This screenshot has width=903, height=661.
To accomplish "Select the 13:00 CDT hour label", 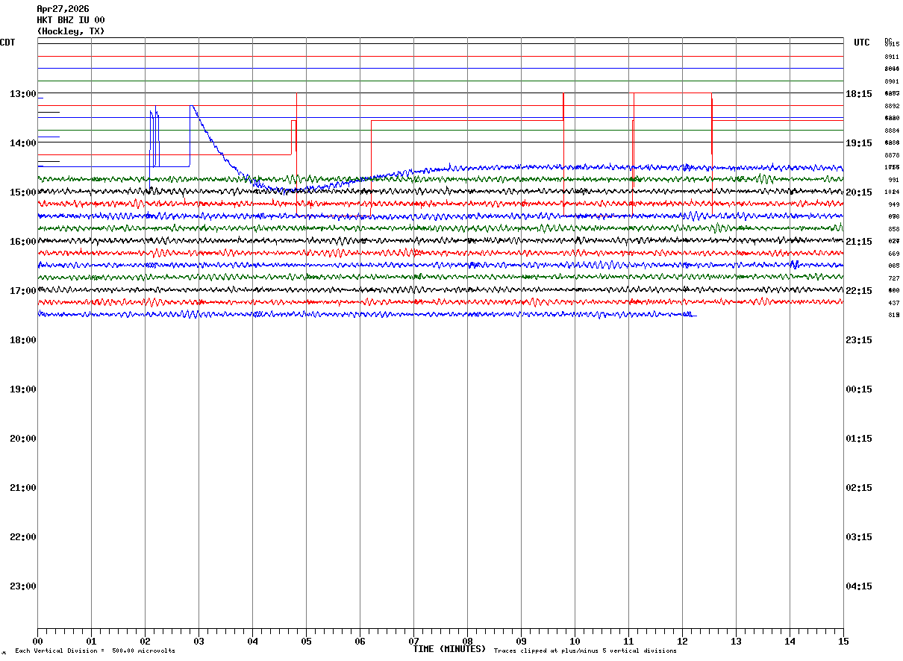I will [23, 94].
